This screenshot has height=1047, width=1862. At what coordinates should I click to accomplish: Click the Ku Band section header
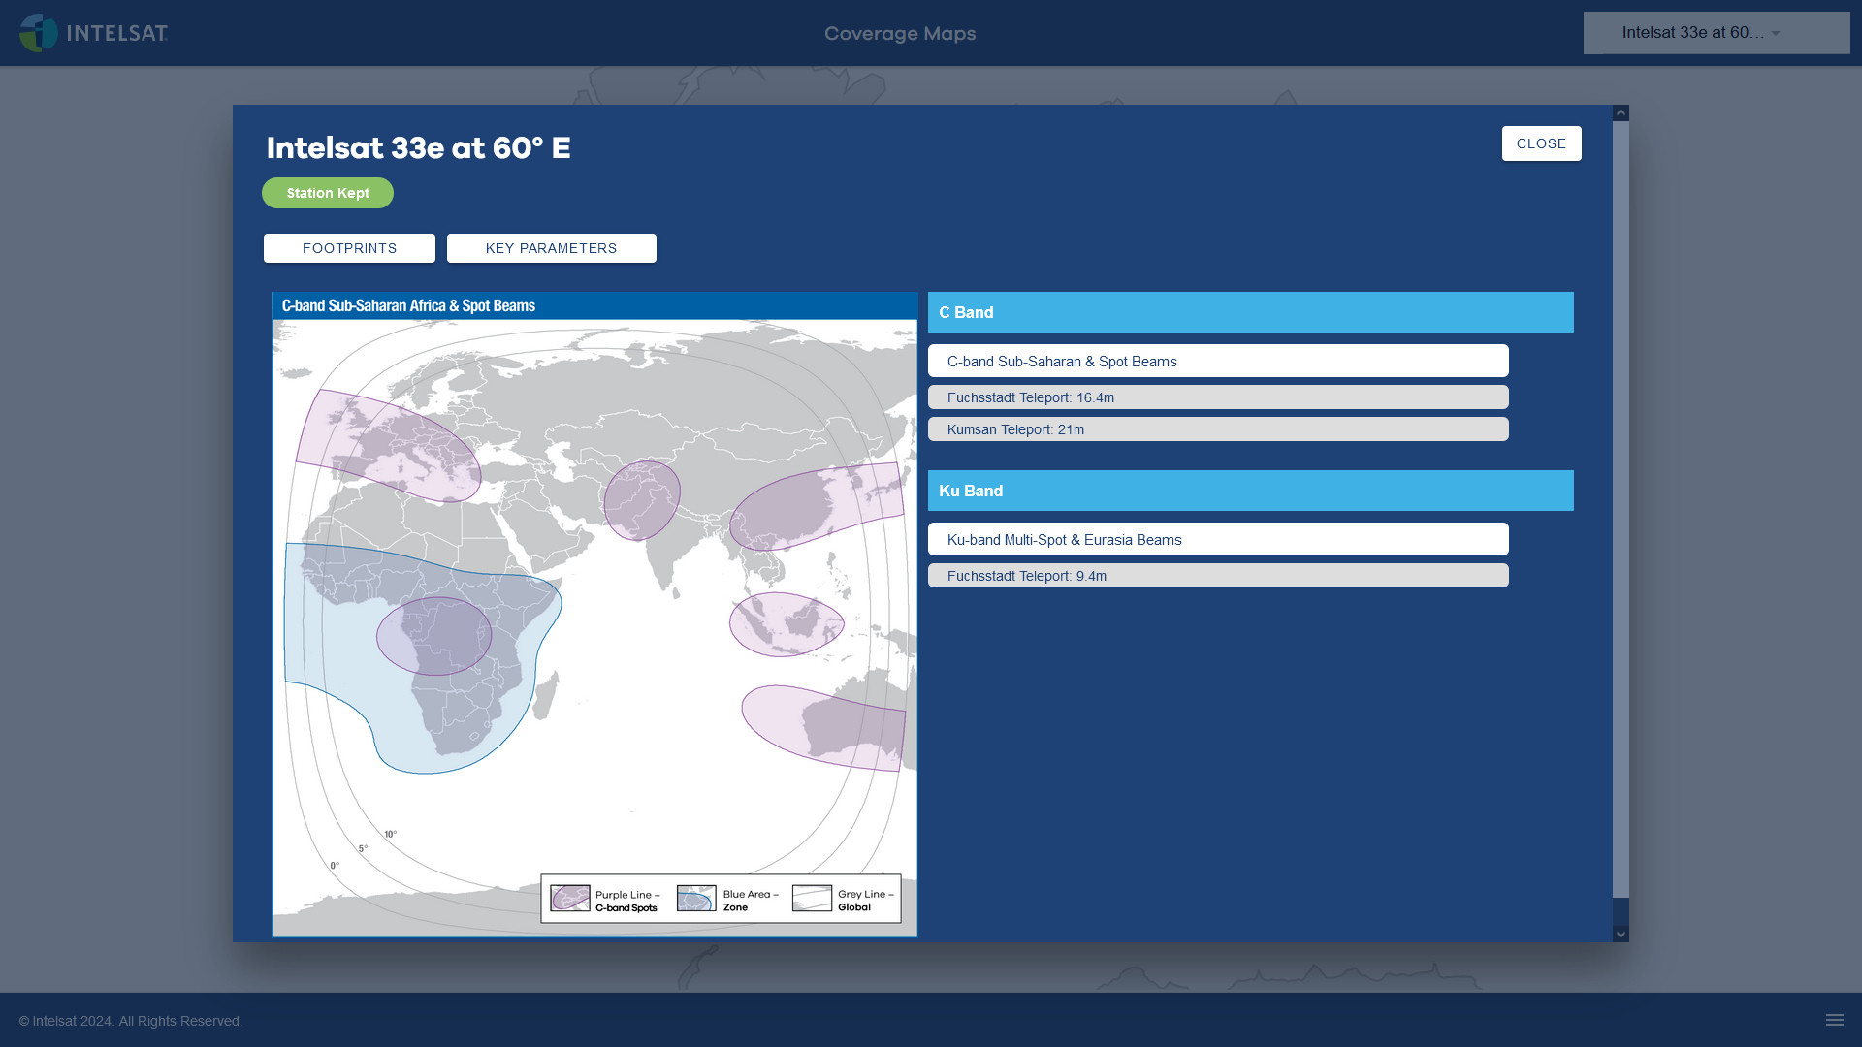click(1251, 491)
